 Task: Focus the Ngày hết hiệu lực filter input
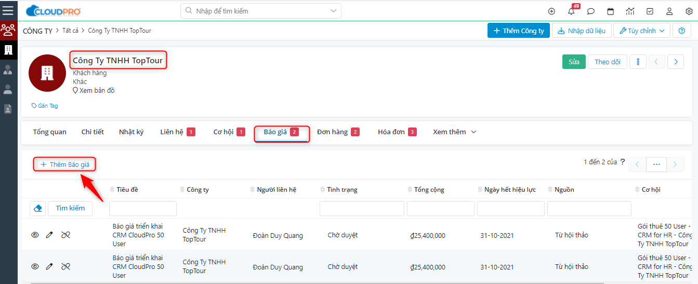[511, 208]
